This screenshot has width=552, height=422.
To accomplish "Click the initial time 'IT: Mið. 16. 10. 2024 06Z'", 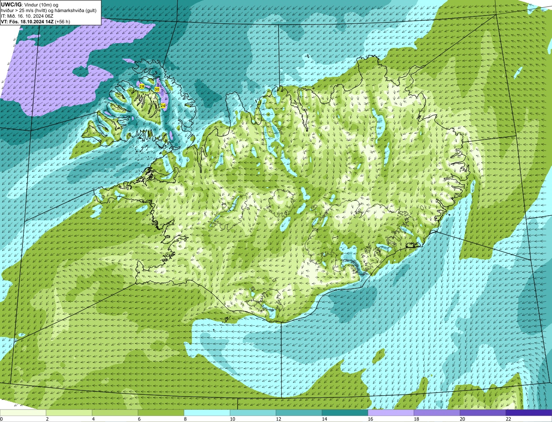I will pos(28,16).
